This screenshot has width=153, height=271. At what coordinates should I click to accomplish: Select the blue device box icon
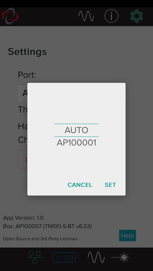[x=64, y=257]
